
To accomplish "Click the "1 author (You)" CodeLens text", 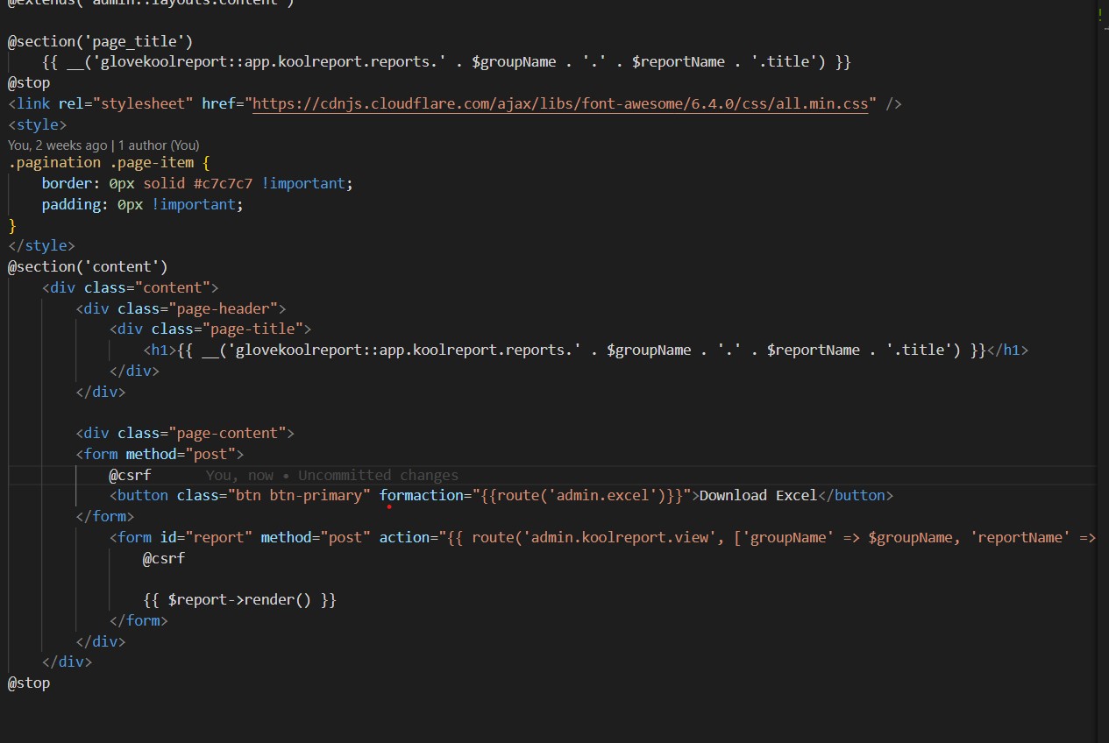I will click(x=159, y=145).
